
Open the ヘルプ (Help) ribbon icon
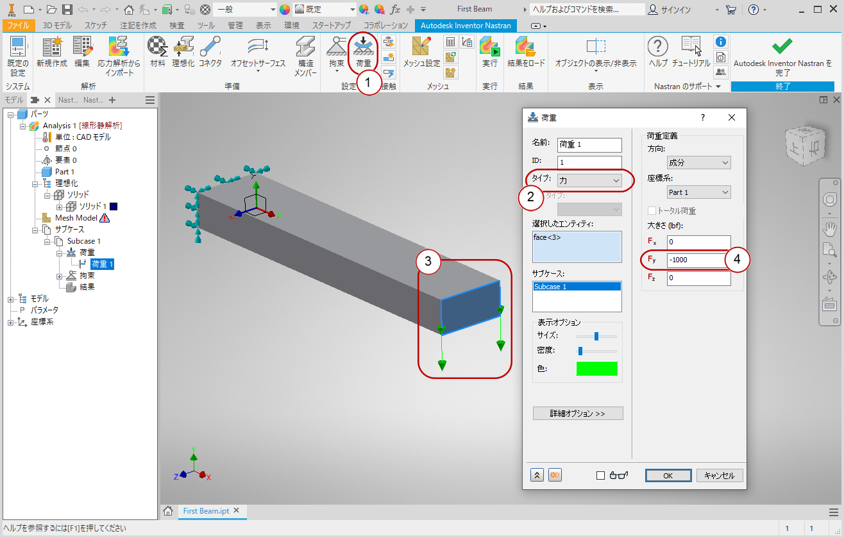pyautogui.click(x=658, y=51)
